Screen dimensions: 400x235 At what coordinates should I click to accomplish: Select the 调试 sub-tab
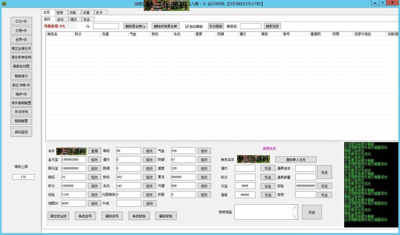pos(75,19)
